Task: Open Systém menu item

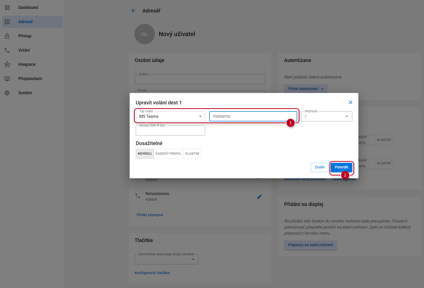Action: (32, 93)
